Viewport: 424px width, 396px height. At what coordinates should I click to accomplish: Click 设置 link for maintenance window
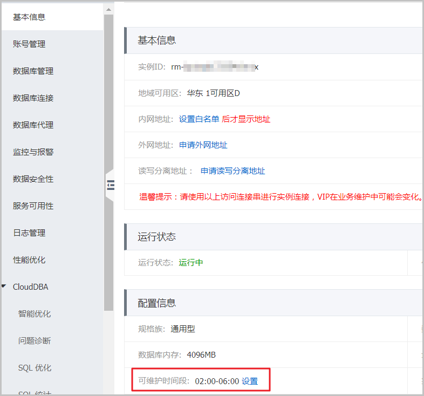click(x=250, y=381)
